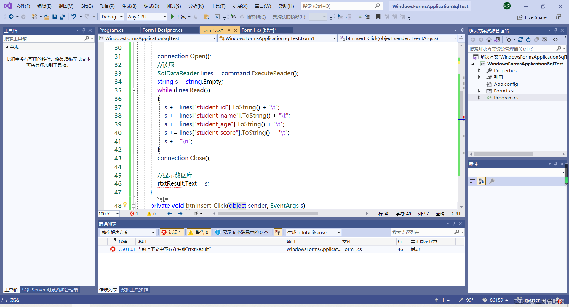Switch to the SQL Server 对象资源管理器 tab
Viewport: 569px width, 307px height.
pyautogui.click(x=50, y=290)
